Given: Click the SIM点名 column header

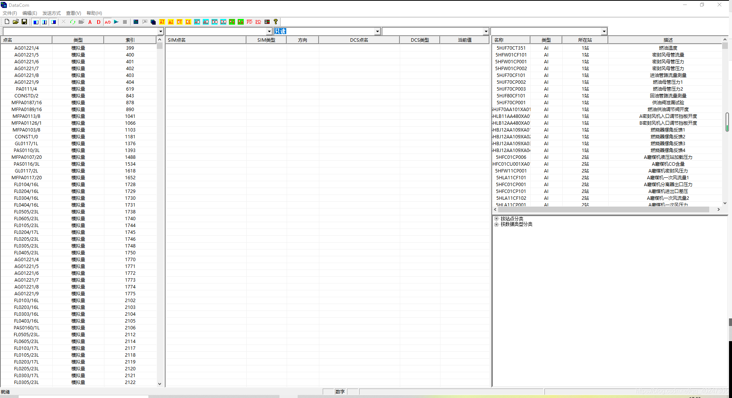Looking at the screenshot, I should tap(206, 40).
